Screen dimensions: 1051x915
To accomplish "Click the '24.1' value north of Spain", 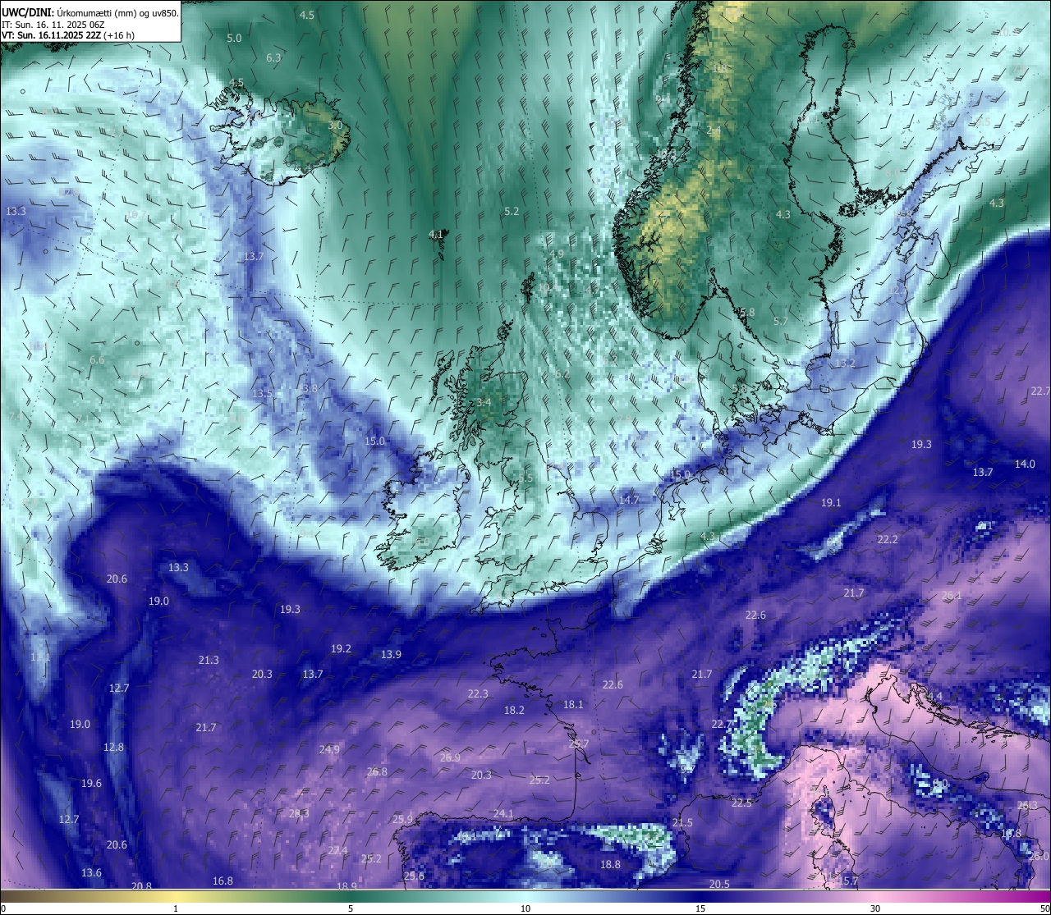I will click(503, 813).
